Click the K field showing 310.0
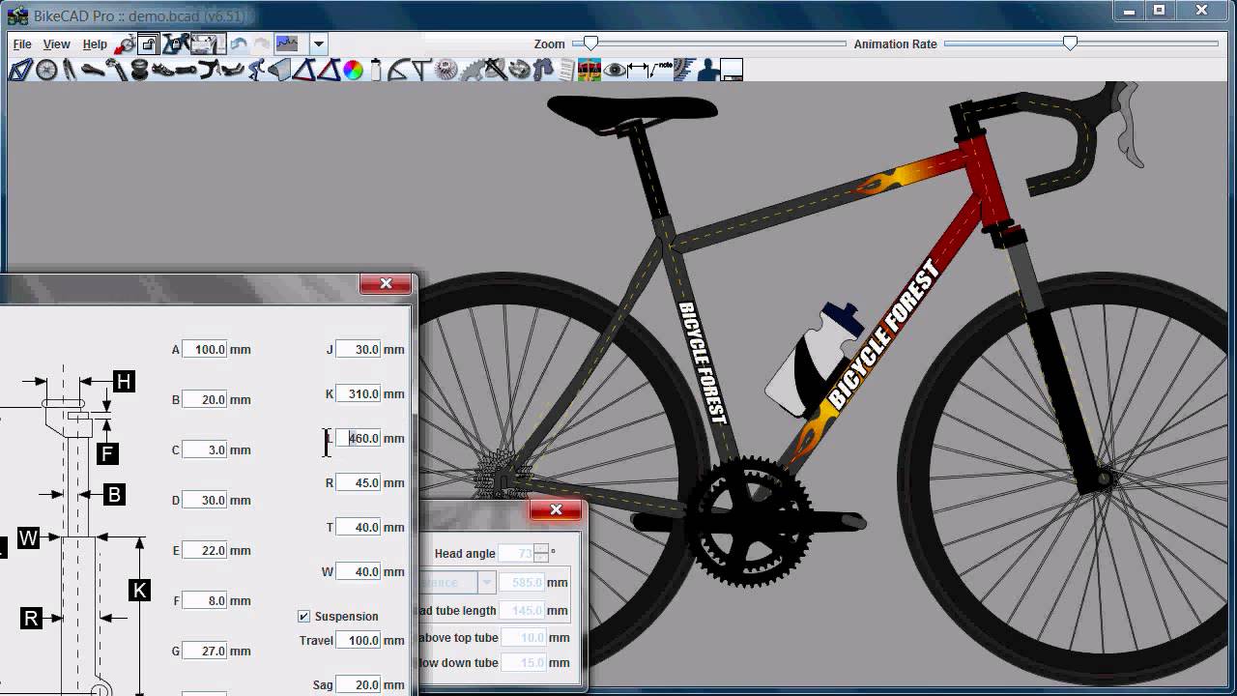This screenshot has height=696, width=1237. pyautogui.click(x=359, y=393)
